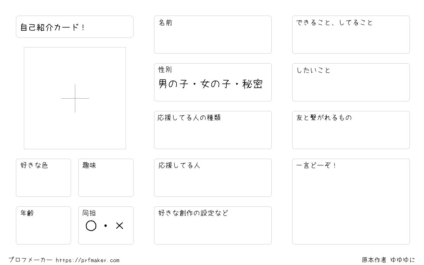The width and height of the screenshot is (424, 265).
Task: Click the 趣味 box
Action: tap(106, 178)
